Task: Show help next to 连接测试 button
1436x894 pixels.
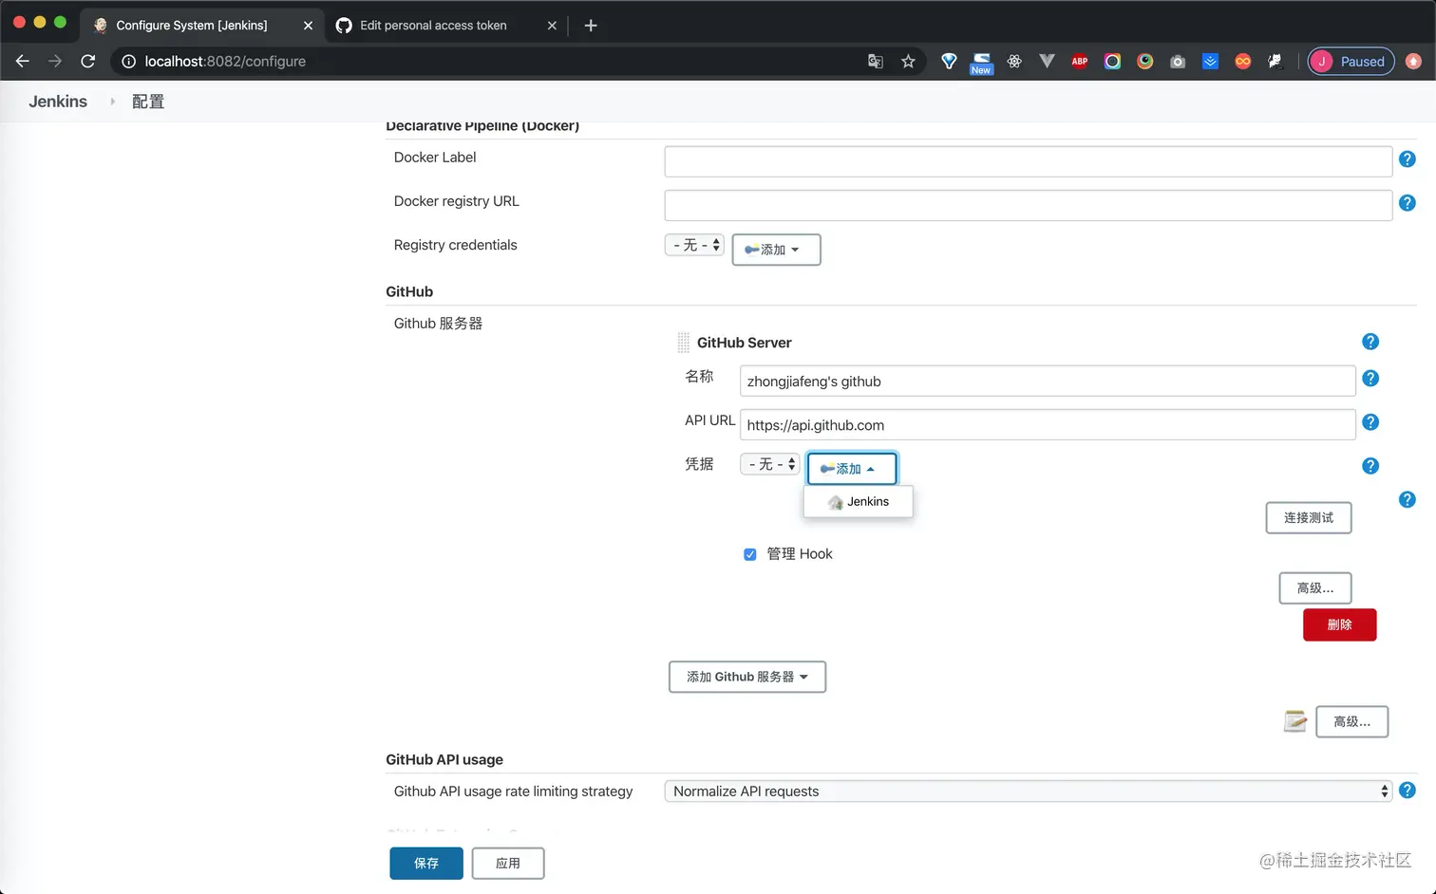Action: point(1408,500)
